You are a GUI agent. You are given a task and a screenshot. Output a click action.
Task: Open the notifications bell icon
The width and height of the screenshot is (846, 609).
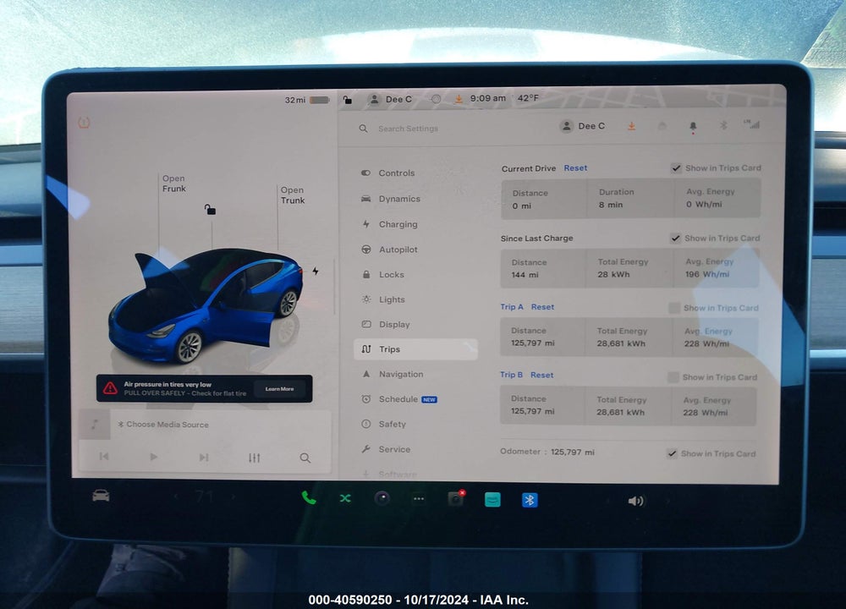[693, 126]
